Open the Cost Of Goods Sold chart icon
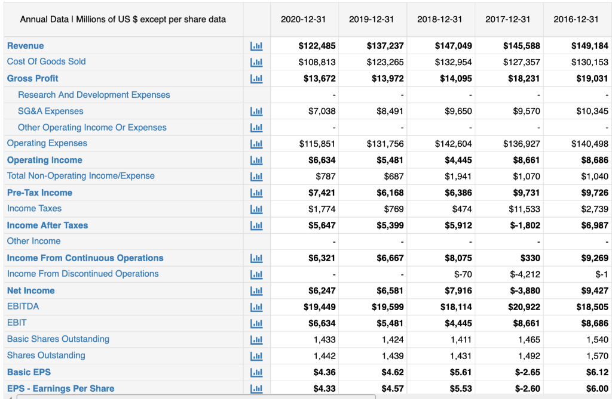 [x=256, y=61]
